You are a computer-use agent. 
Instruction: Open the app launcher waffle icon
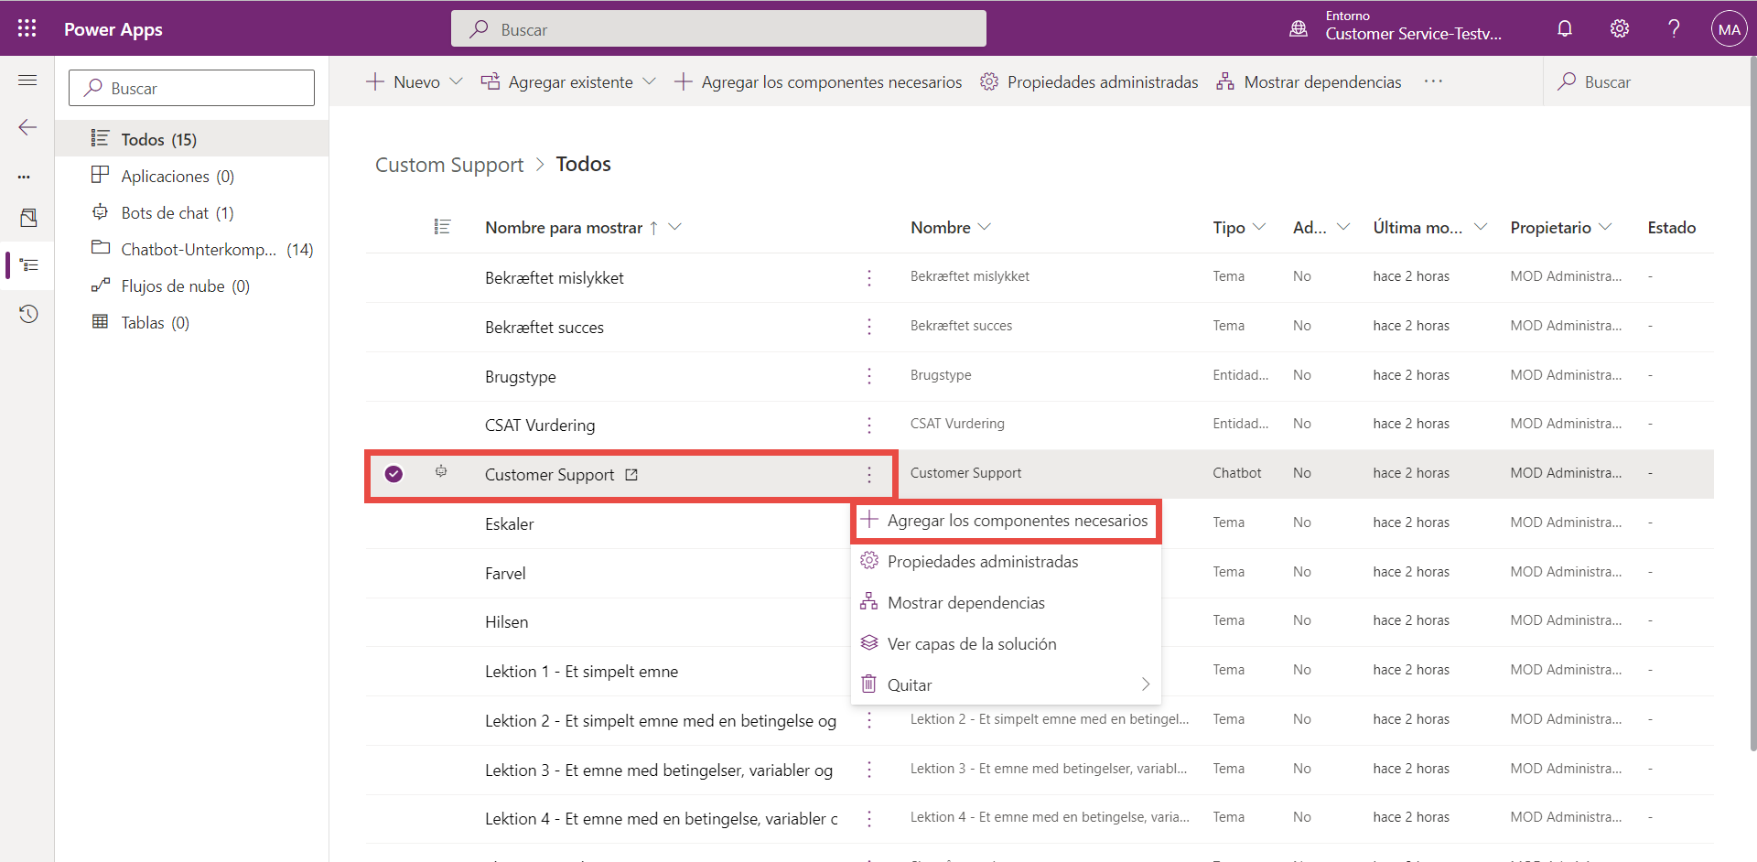tap(27, 28)
